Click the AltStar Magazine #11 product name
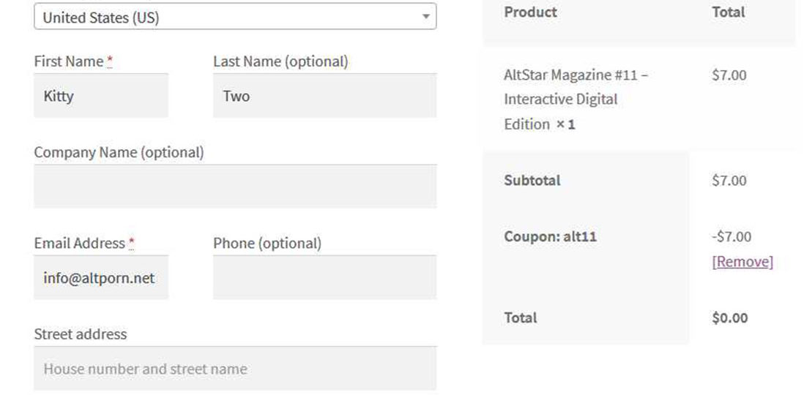 [x=575, y=99]
